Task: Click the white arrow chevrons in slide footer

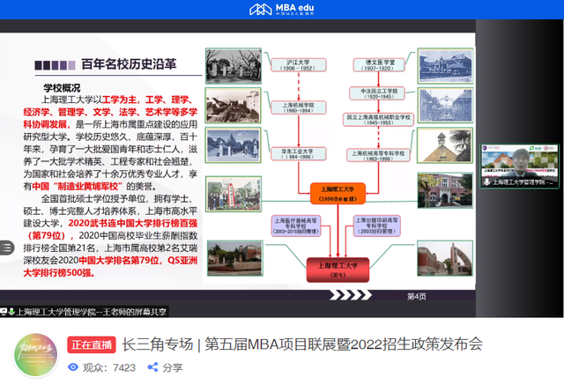Action: (x=351, y=295)
